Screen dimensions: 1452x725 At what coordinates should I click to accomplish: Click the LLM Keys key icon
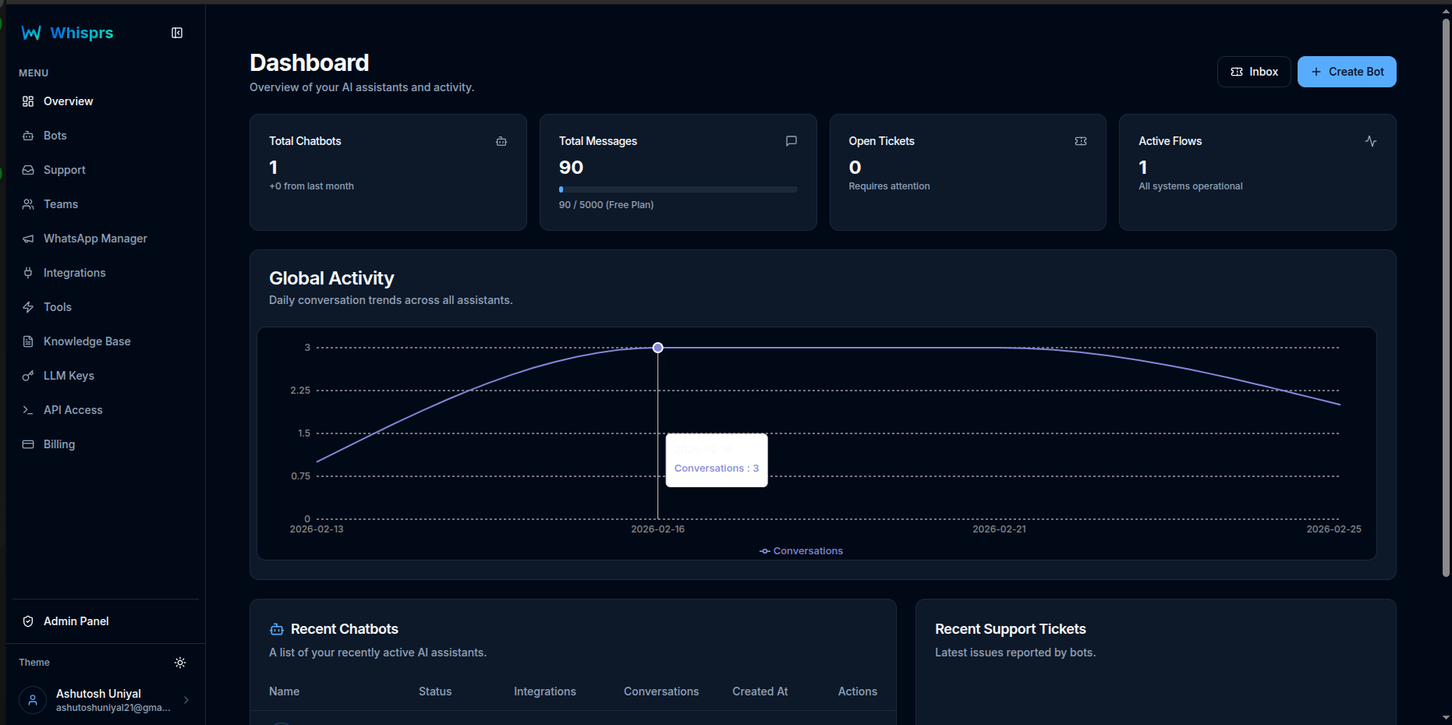coord(28,376)
